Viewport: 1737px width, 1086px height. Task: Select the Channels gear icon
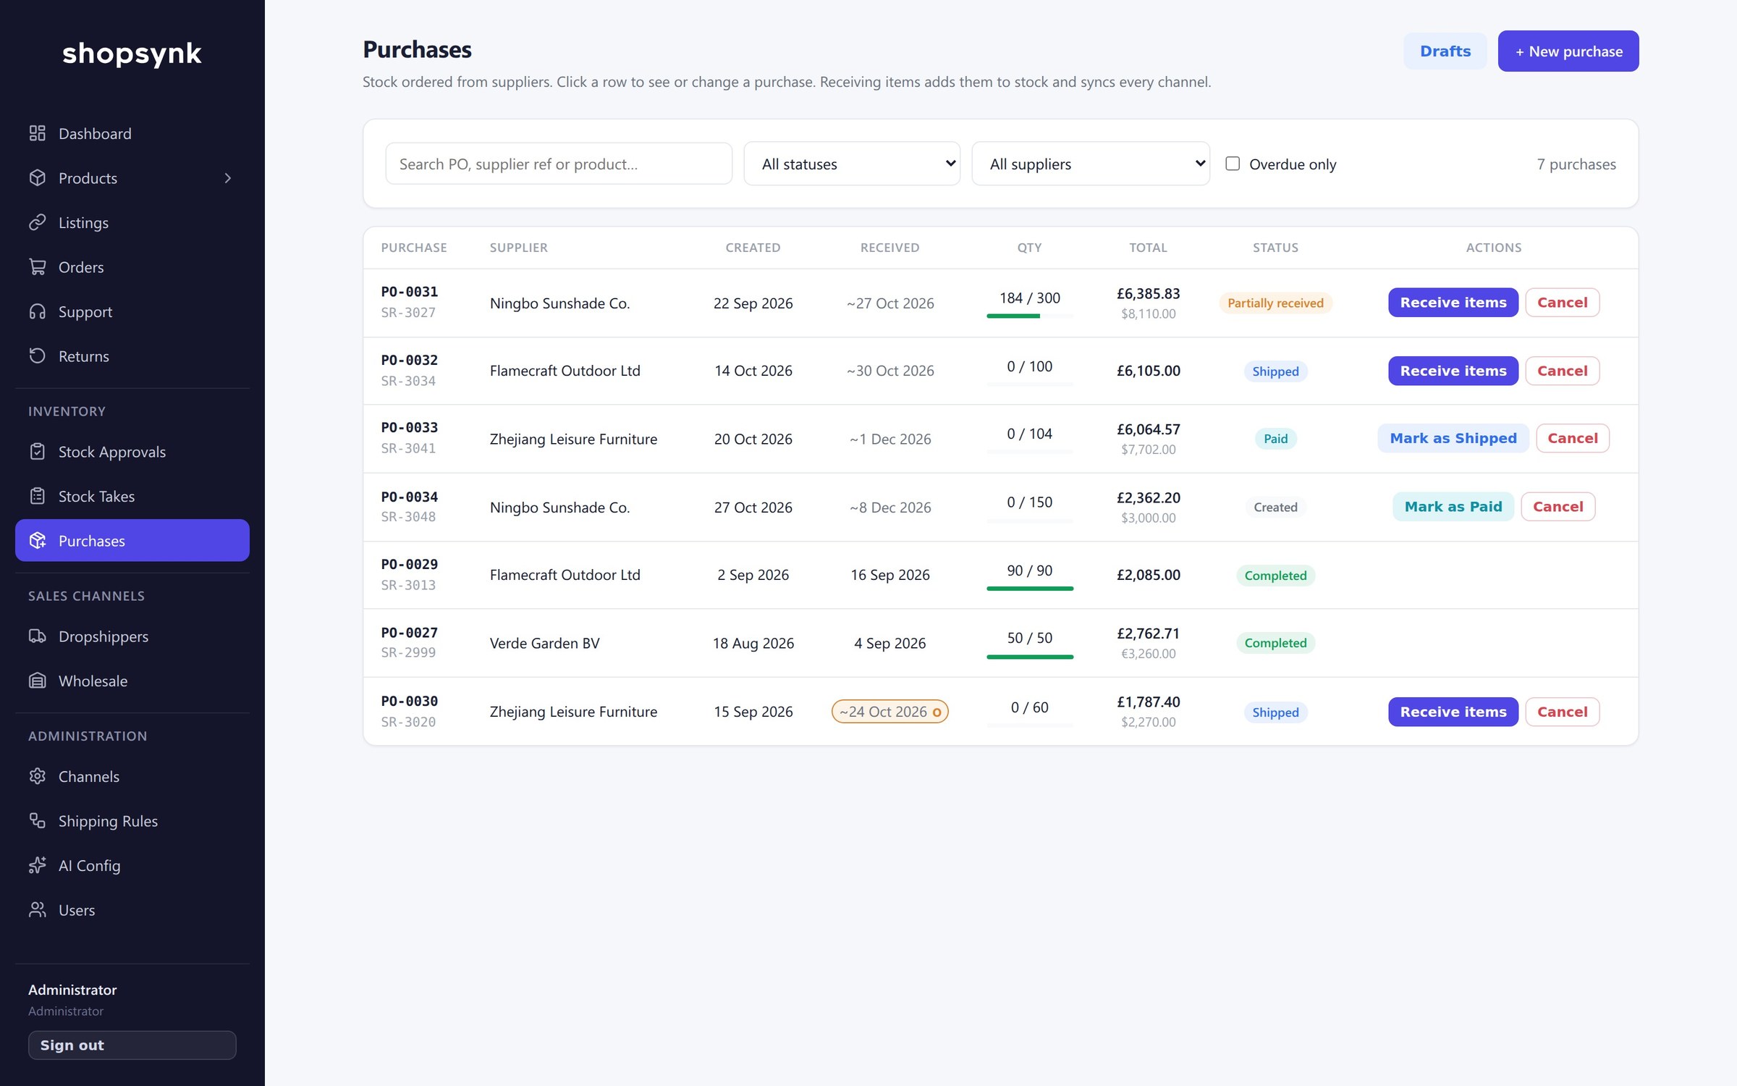(38, 776)
